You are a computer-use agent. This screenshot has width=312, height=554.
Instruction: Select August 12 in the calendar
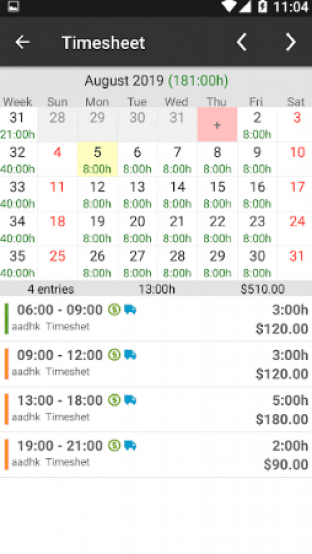coord(97,195)
